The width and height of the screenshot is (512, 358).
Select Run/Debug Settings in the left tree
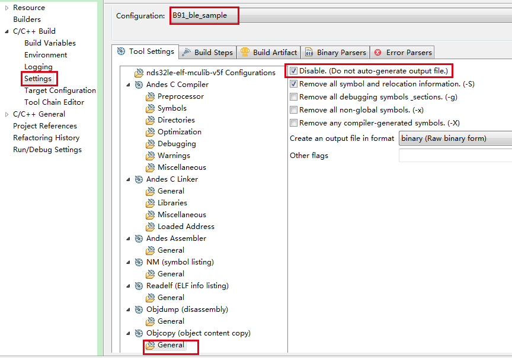47,150
